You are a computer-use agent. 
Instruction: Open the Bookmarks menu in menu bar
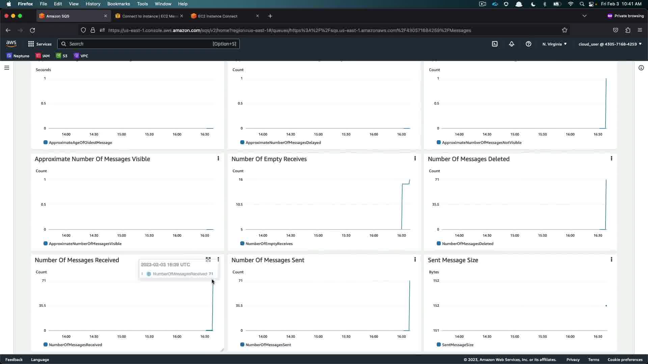click(x=118, y=4)
